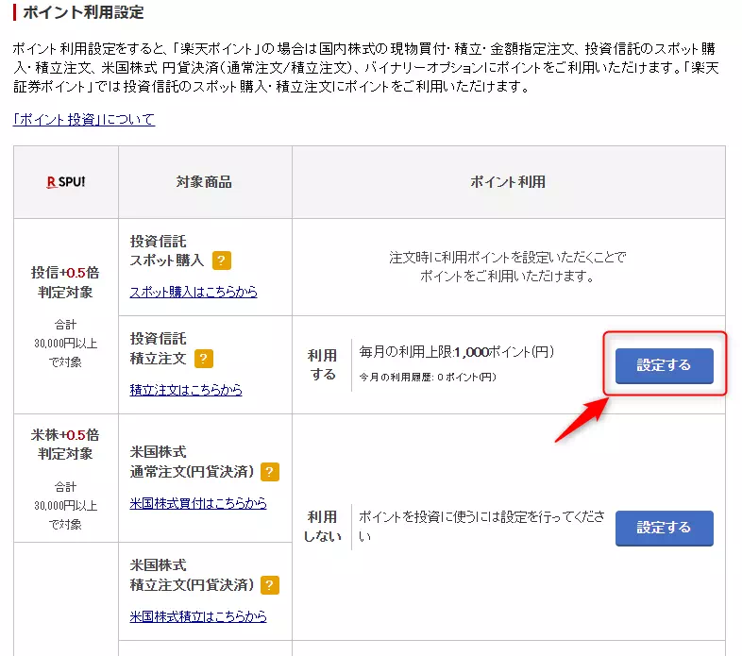This screenshot has width=742, height=656.
Task: Open help icon for 米国株式 積立注文(円貨決済)
Action: click(x=270, y=585)
